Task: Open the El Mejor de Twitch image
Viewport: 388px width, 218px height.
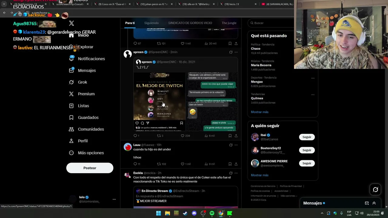Action: pos(159,101)
